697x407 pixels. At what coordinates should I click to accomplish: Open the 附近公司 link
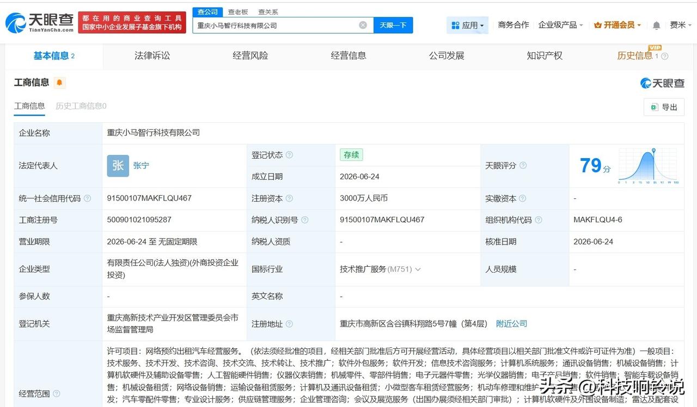(512, 324)
